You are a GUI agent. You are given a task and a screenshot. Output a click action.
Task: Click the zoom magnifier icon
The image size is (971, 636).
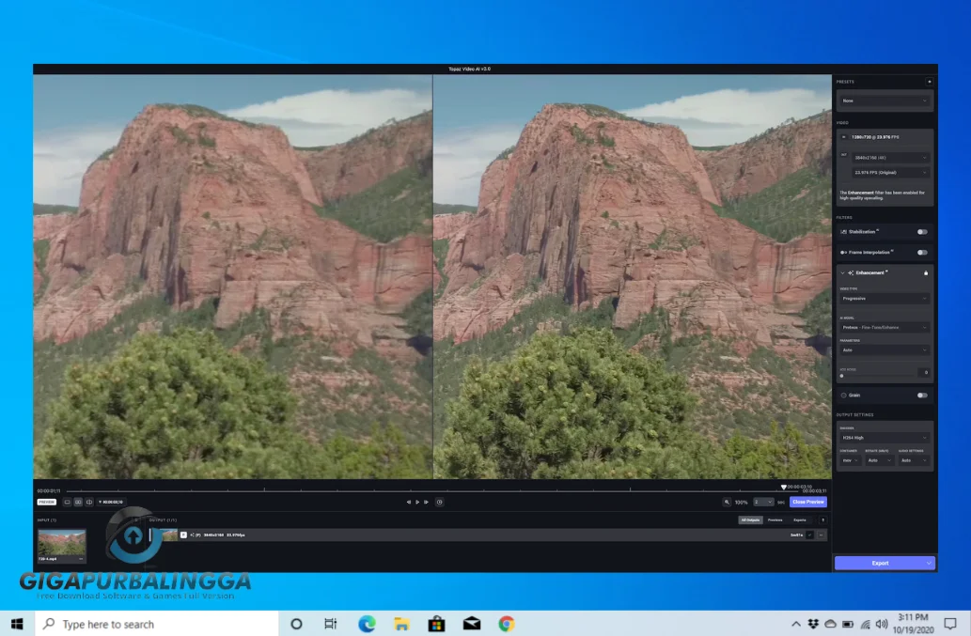[727, 502]
